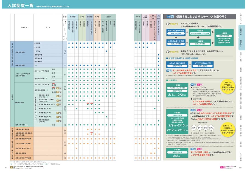Open the 学費一覧 side tab
This screenshot has width=247, height=172.
coord(241,144)
